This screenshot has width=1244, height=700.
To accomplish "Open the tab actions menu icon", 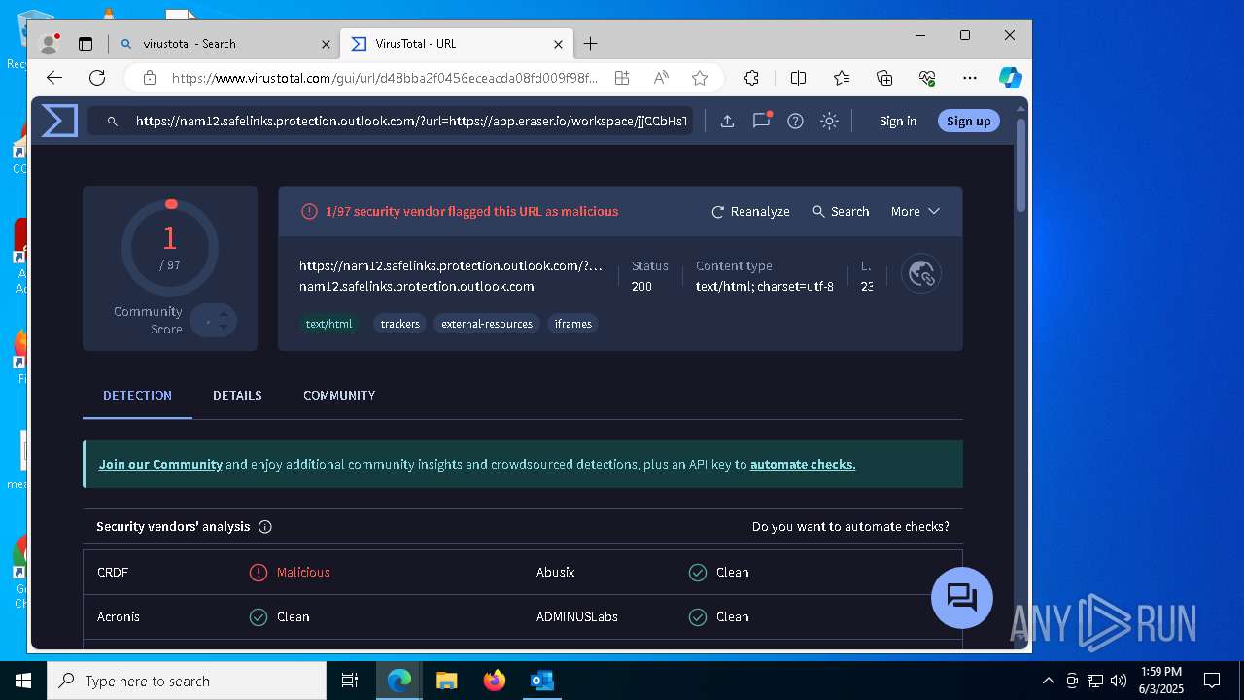I will click(x=86, y=44).
